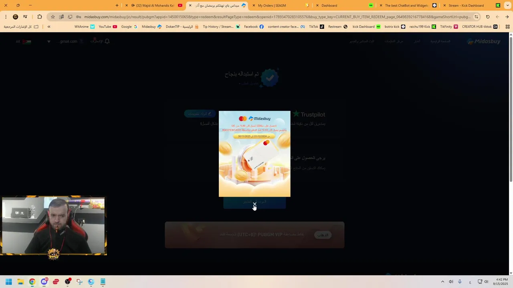This screenshot has height=288, width=513.
Task: Show hidden system tray icons
Action: pyautogui.click(x=442, y=282)
